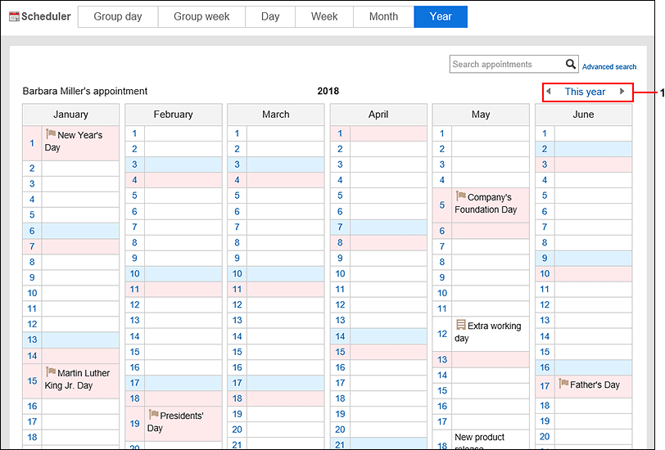665x450 pixels.
Task: Select the Year view tab
Action: click(441, 16)
